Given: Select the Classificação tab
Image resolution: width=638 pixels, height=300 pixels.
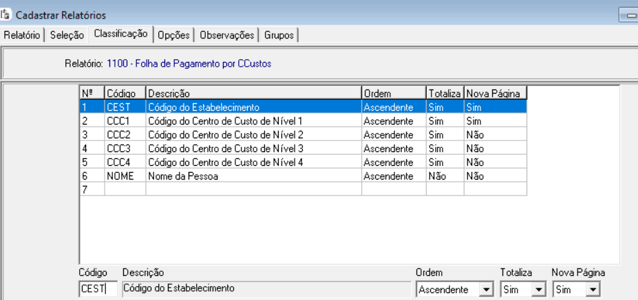Looking at the screenshot, I should point(120,34).
